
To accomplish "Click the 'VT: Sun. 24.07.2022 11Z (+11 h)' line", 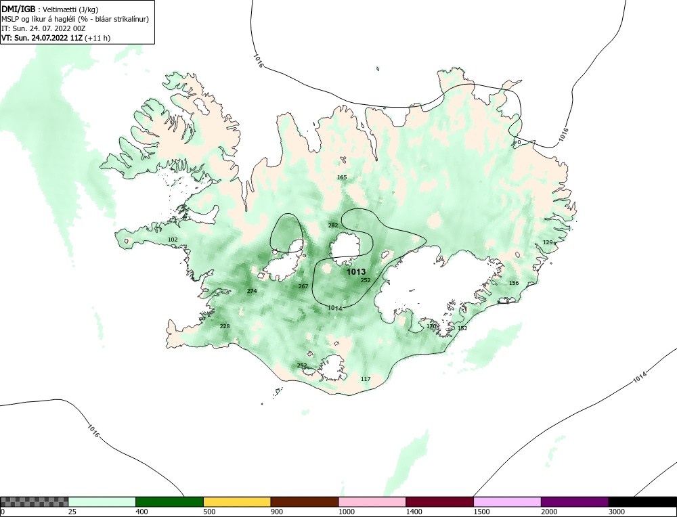I will [56, 38].
